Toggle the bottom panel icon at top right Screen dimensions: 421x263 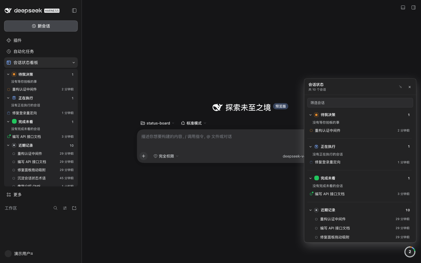tap(403, 7)
